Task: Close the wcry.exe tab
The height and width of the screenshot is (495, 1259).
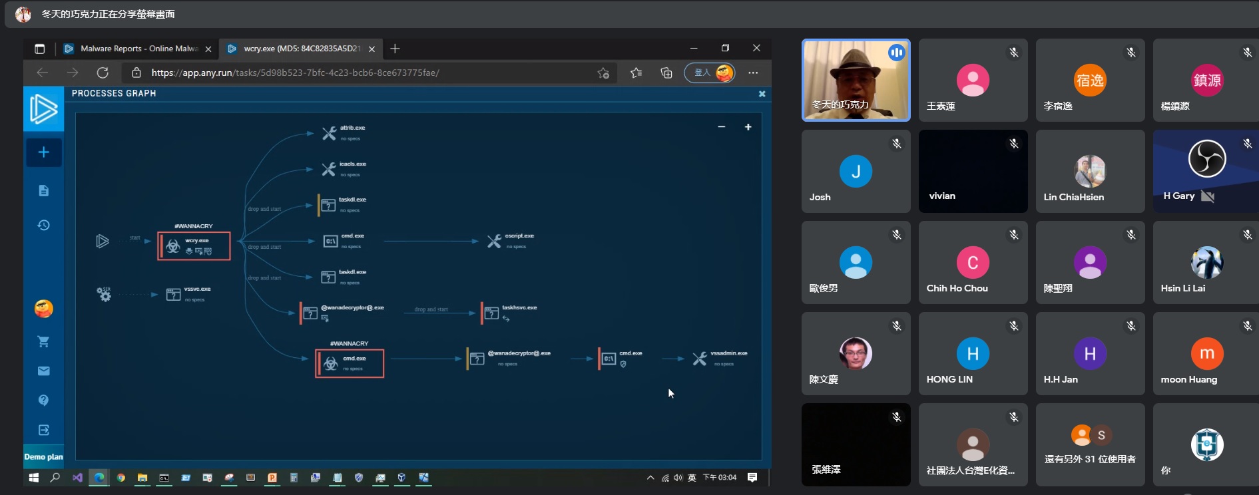Action: pos(372,49)
